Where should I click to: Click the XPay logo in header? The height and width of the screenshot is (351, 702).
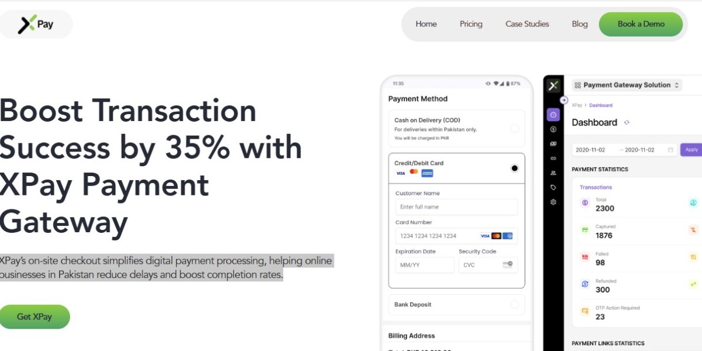(36, 24)
